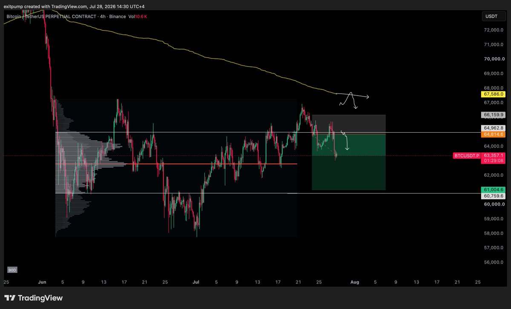
Task: Click the 72,000.0 price scale value
Action: pyautogui.click(x=494, y=30)
